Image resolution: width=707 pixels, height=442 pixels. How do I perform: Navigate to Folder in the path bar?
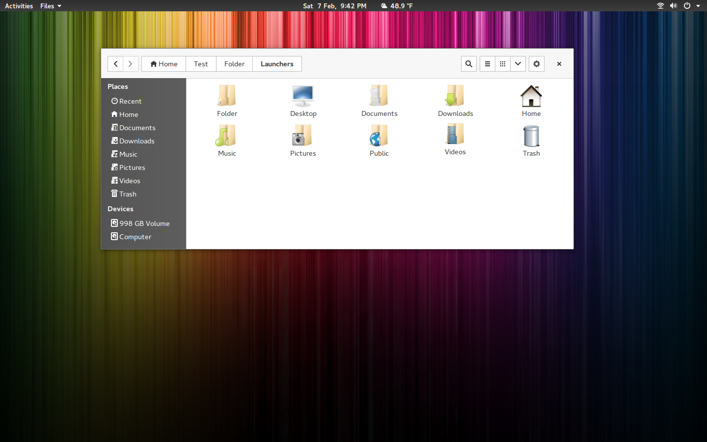point(234,64)
